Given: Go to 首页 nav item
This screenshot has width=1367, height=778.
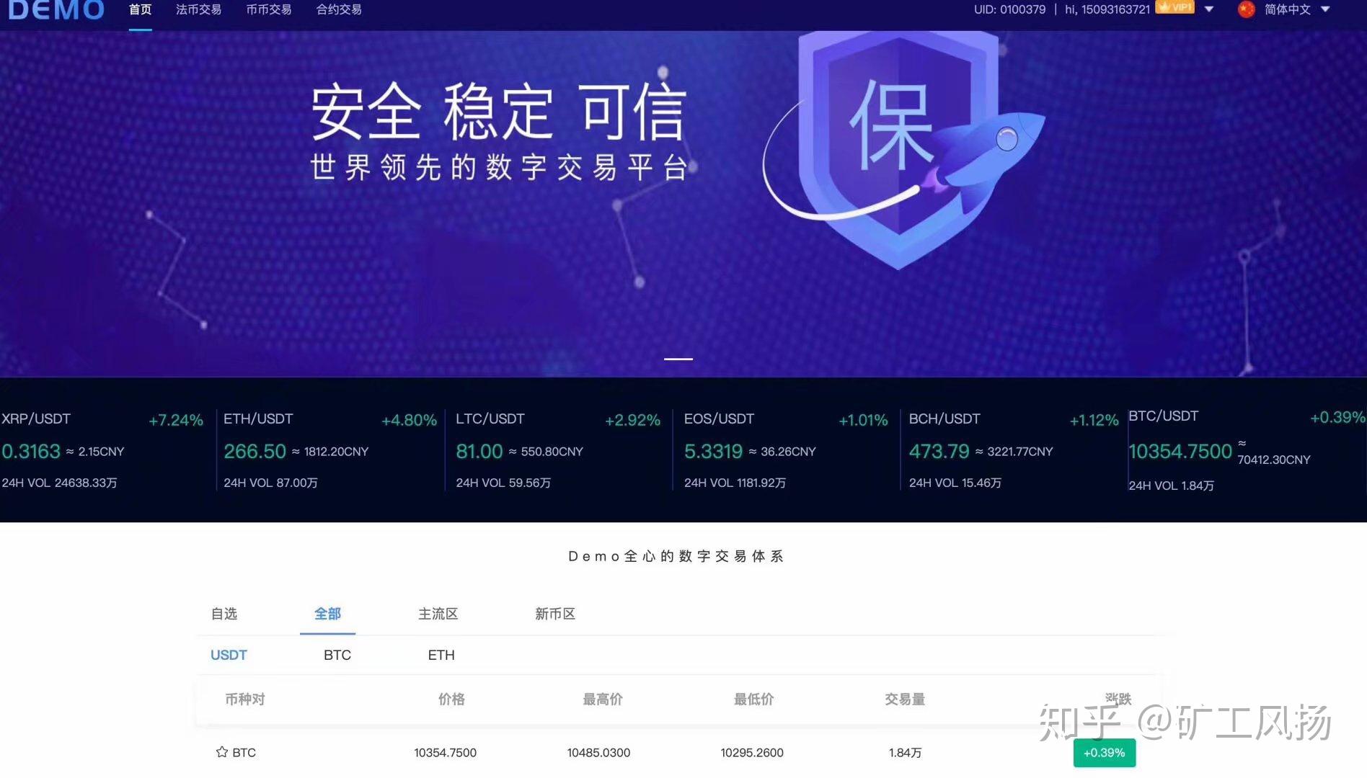Looking at the screenshot, I should 140,9.
